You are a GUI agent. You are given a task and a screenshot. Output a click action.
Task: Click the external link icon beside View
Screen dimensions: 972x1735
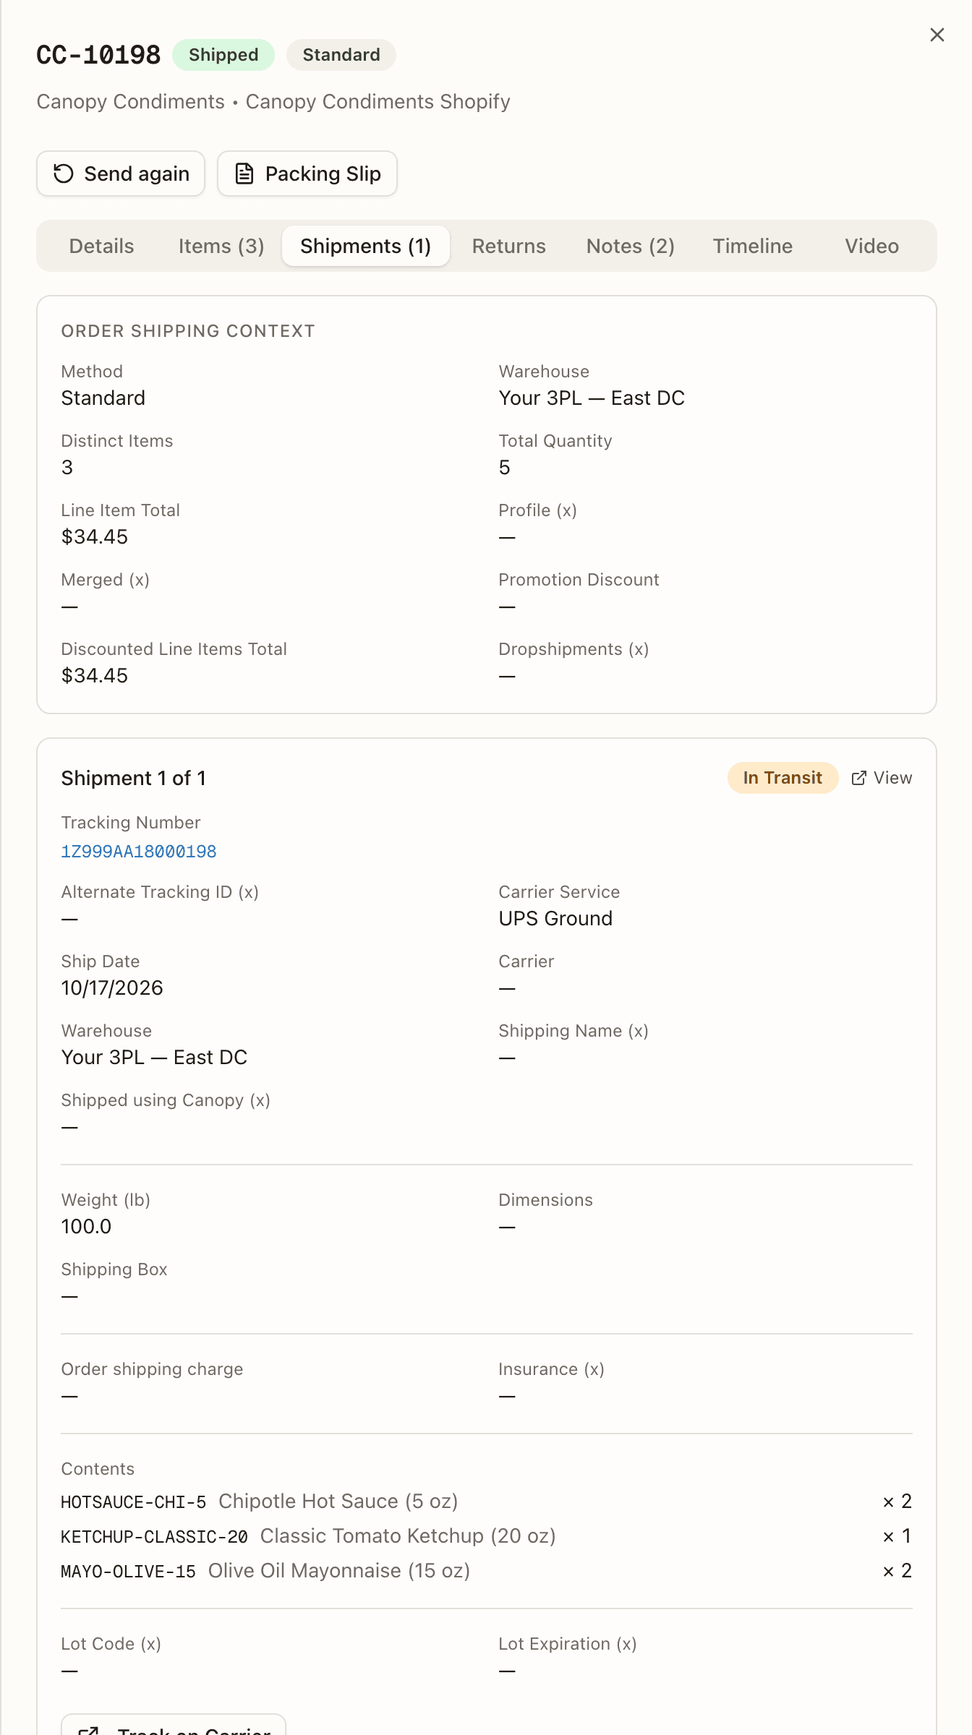pyautogui.click(x=858, y=778)
